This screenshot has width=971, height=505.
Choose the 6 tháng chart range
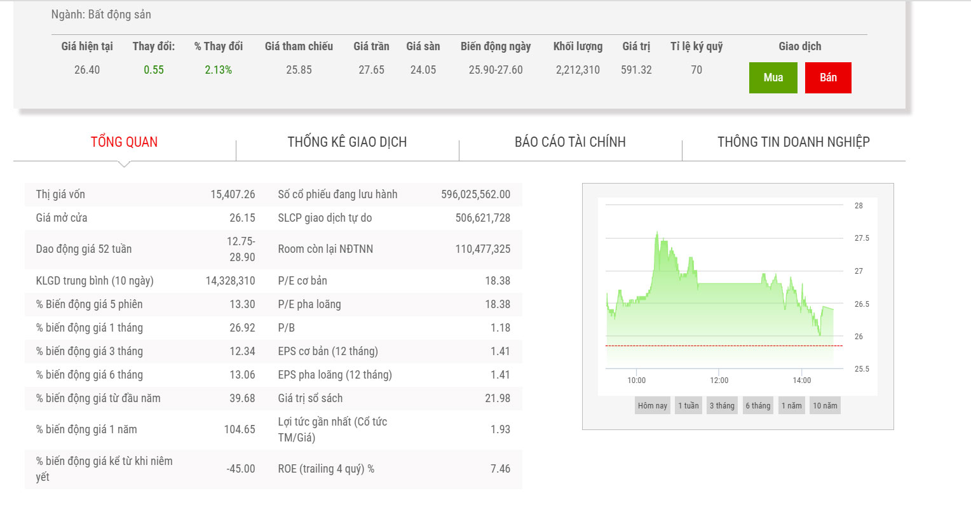coord(757,406)
